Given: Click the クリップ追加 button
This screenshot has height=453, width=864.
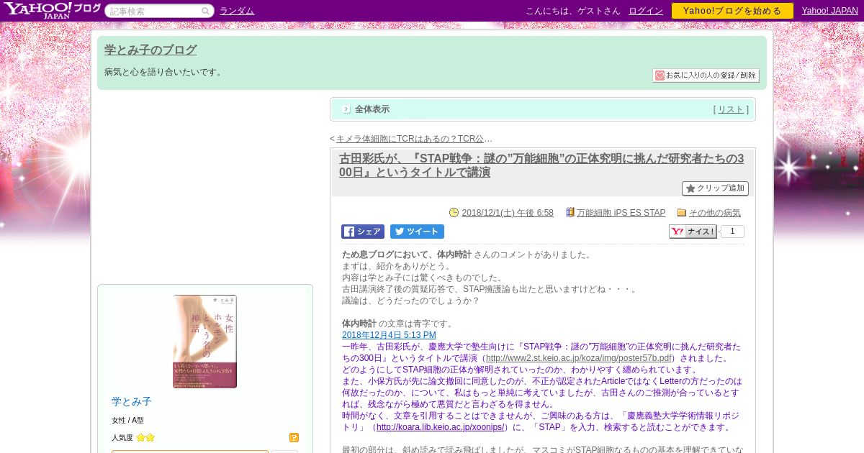Looking at the screenshot, I should [x=715, y=188].
